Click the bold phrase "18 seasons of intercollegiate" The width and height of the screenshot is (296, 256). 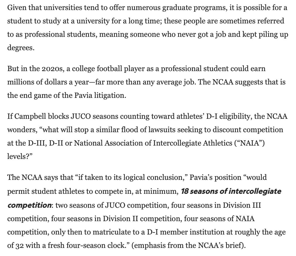point(231,192)
